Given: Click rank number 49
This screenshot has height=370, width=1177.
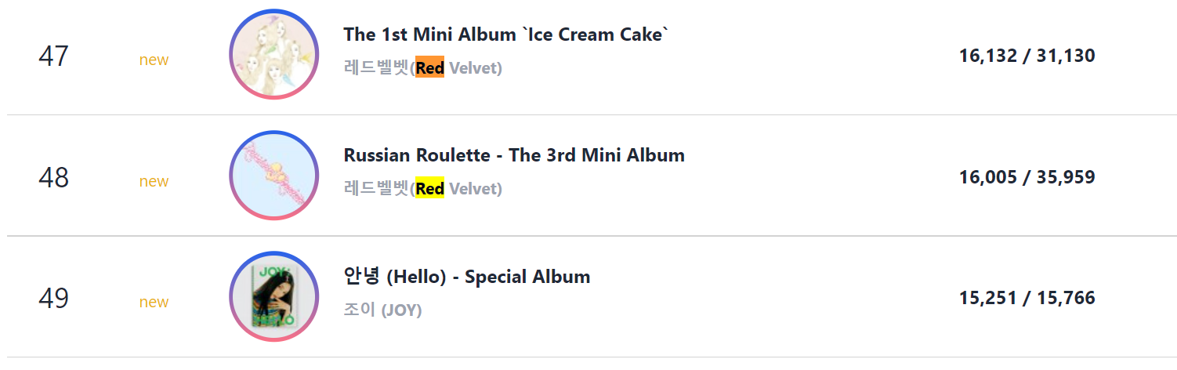Looking at the screenshot, I should (x=53, y=299).
